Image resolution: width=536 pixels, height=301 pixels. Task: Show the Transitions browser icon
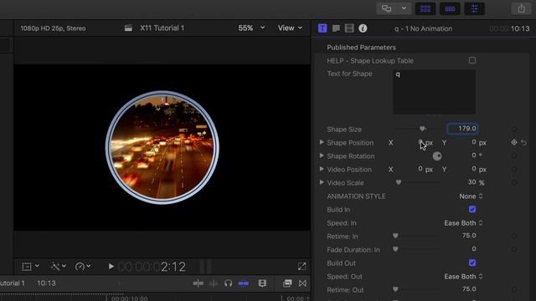[x=302, y=283]
